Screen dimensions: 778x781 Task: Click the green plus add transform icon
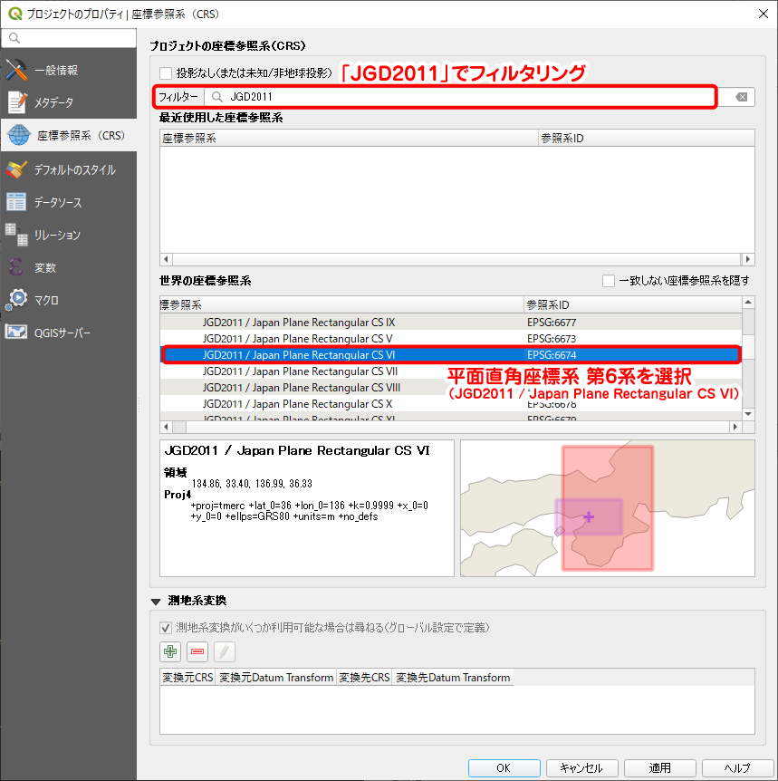coord(170,651)
